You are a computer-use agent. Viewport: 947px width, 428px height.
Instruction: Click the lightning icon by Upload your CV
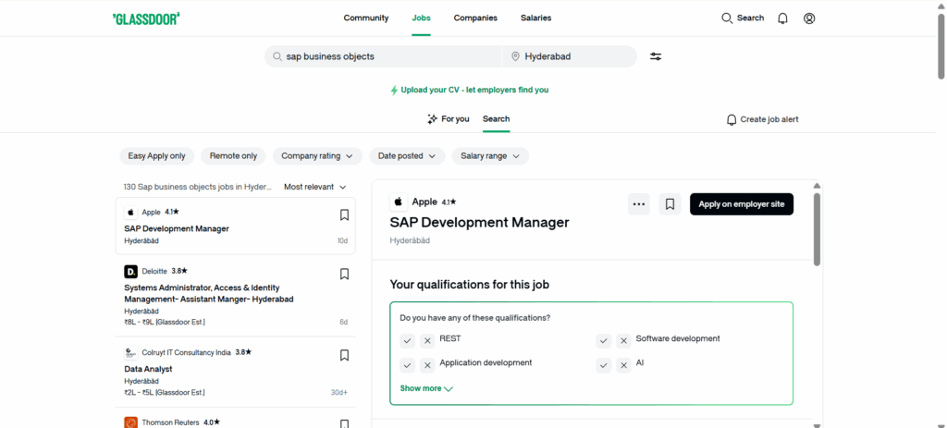coord(394,90)
